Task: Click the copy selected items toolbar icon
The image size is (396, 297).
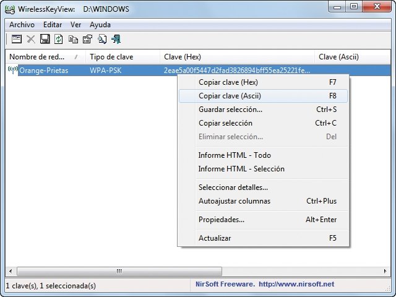Action: point(73,39)
